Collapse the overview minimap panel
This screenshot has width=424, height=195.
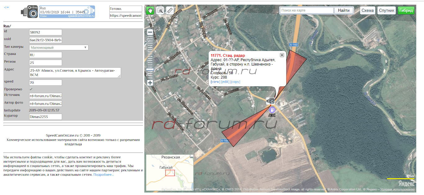191,157
